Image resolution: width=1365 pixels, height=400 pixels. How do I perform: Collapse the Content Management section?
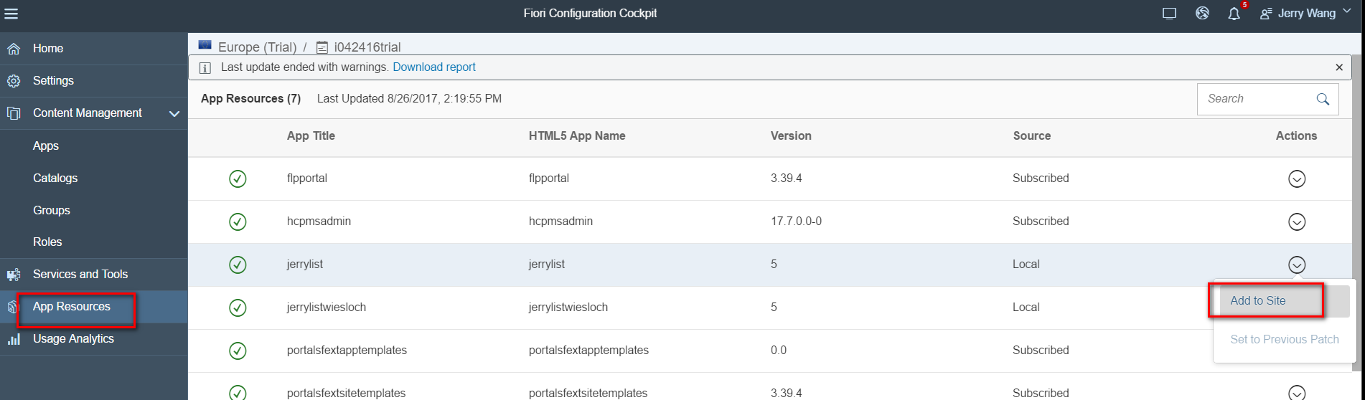[x=174, y=113]
